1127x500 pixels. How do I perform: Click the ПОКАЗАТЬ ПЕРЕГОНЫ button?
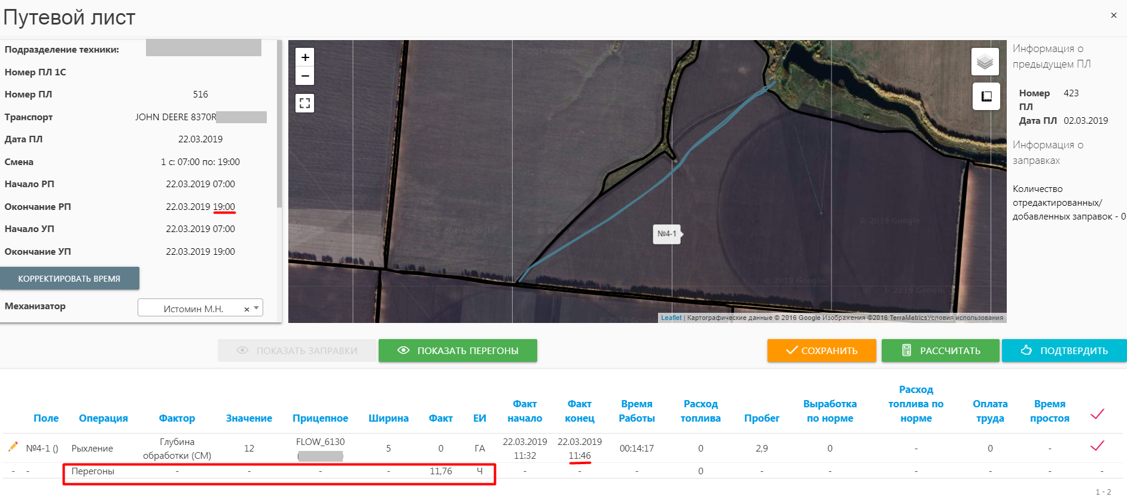(458, 350)
